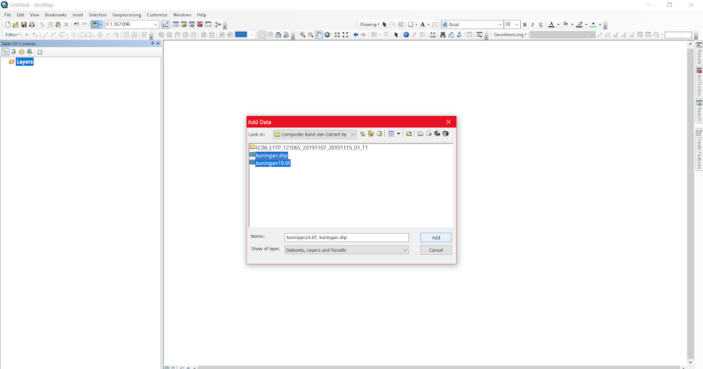This screenshot has width=703, height=369.
Task: Open the Georeferencing dropdown menu
Action: tap(510, 35)
